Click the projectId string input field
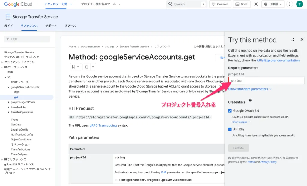307x186 pixels. [x=266, y=81]
